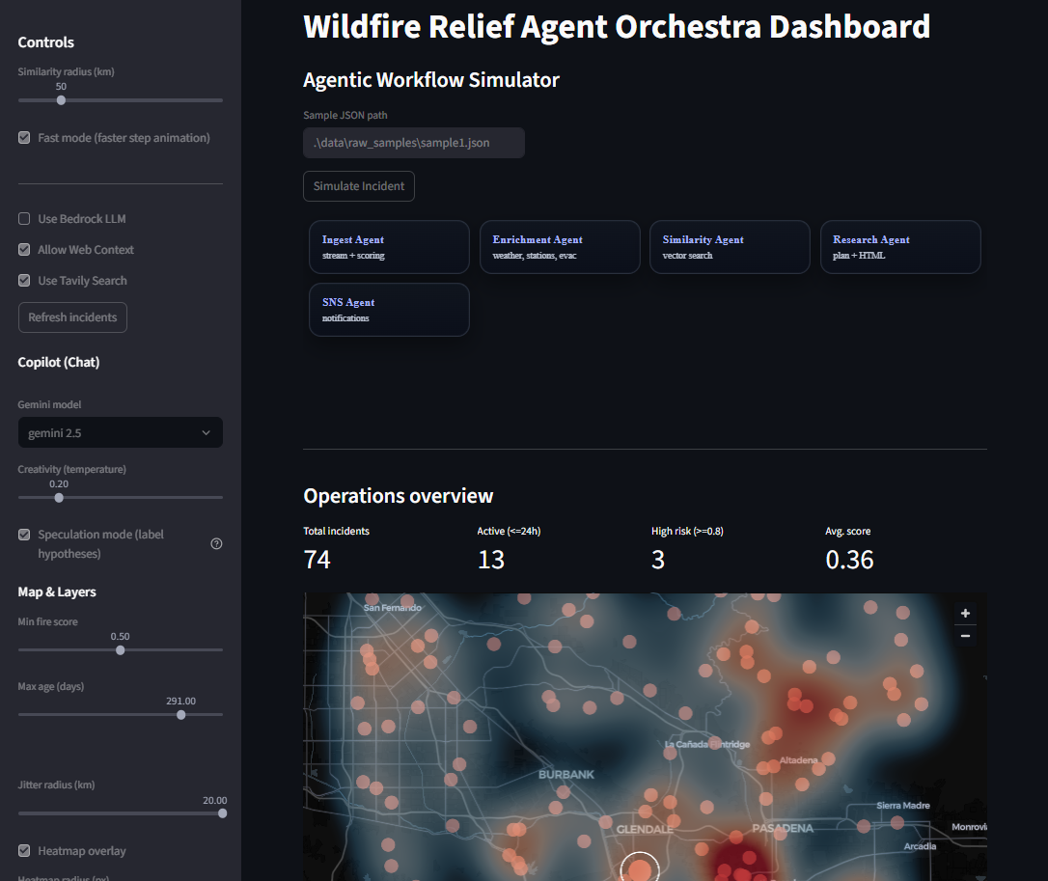Uncheck Use Tavily Search
The height and width of the screenshot is (881, 1048).
(x=24, y=280)
